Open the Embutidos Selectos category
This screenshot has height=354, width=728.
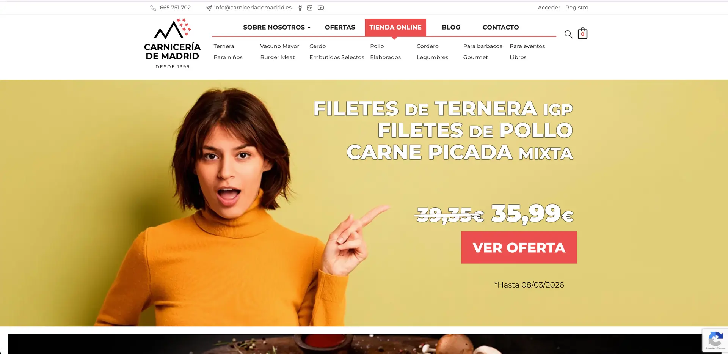[337, 57]
